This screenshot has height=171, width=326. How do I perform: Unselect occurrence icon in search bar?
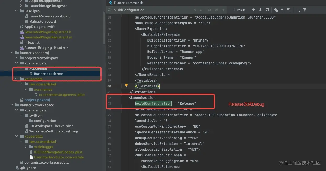[x=283, y=10]
